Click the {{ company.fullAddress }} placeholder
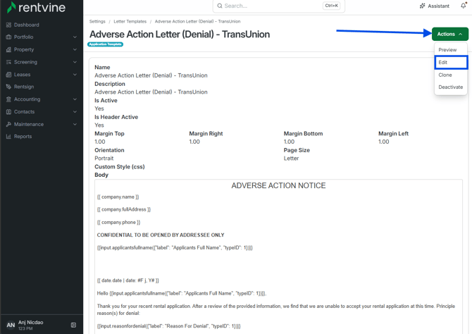 [124, 209]
